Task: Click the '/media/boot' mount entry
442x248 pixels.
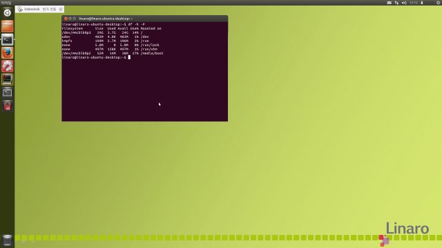Action: pyautogui.click(x=152, y=53)
